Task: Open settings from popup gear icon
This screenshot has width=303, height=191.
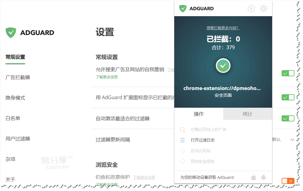Action: click(x=263, y=9)
